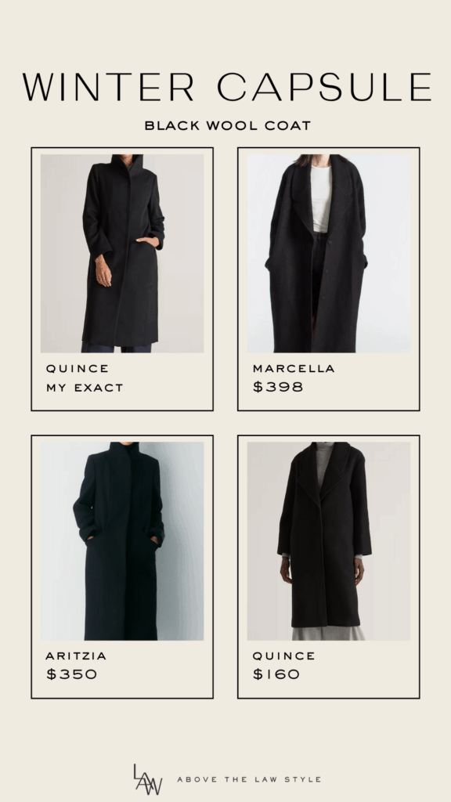Open the Quince $160 coat photo
Screen dimensions: 451x802
click(x=329, y=541)
